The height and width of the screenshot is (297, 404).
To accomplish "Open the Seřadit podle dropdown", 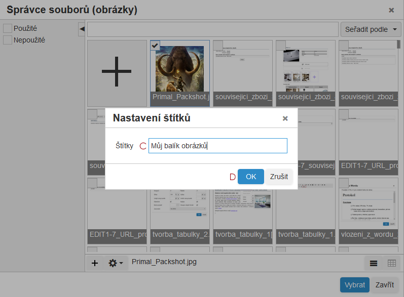I will point(371,29).
